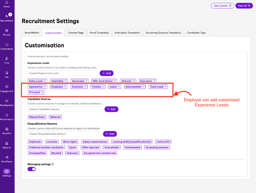Open the Benefits sidebar section
Image resolution: width=256 pixels, height=193 pixels.
[x=7, y=131]
